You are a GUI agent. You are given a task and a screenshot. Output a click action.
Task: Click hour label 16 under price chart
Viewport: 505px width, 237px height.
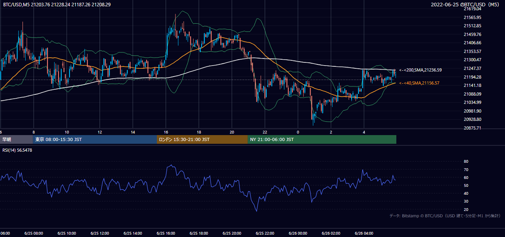coord(166,132)
